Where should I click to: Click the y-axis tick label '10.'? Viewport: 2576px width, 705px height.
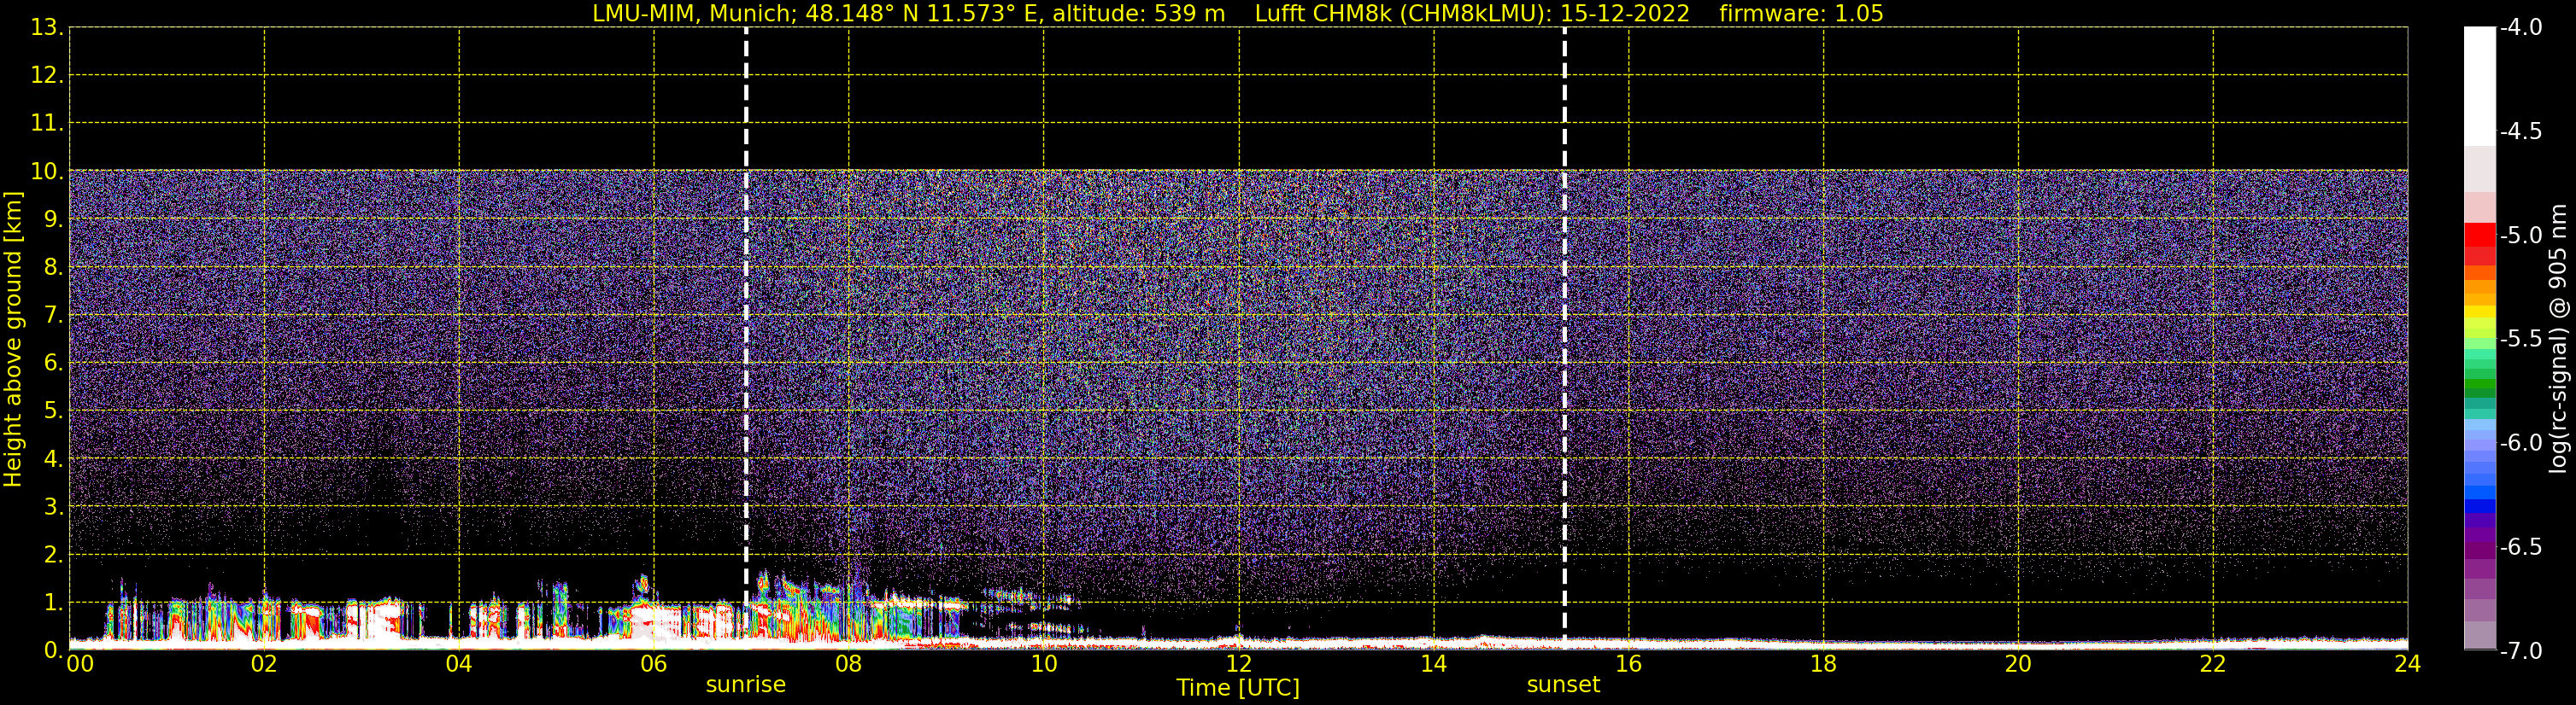47,171
